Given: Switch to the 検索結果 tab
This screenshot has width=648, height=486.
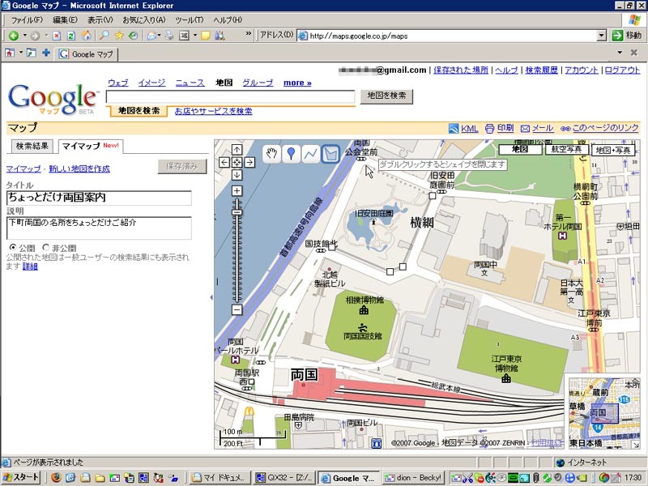Looking at the screenshot, I should coord(32,146).
